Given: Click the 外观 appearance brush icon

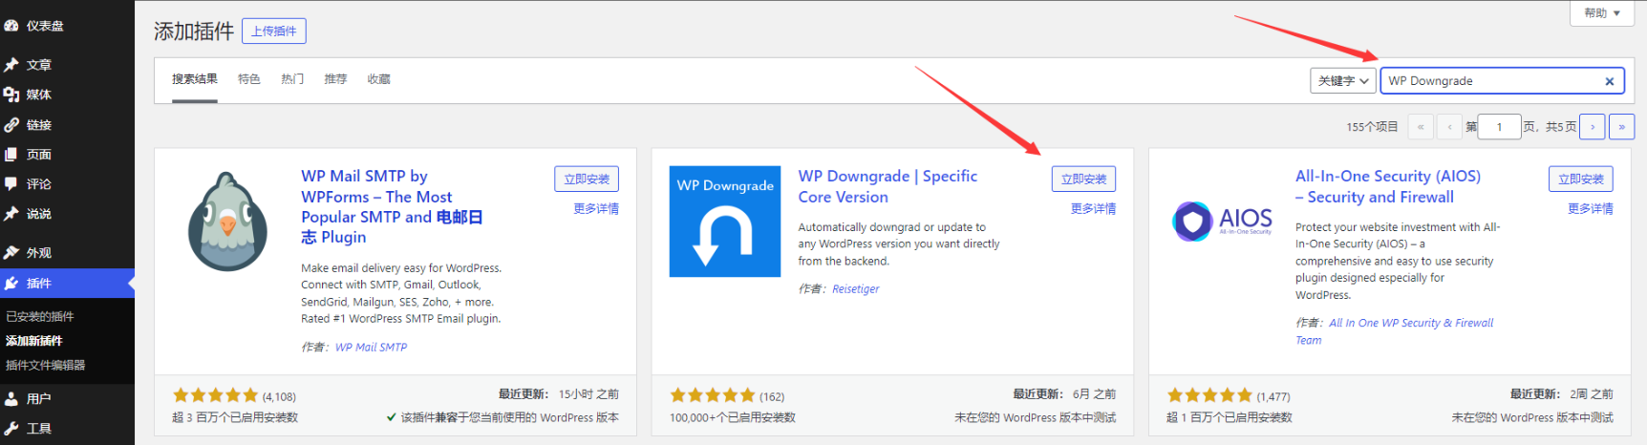Looking at the screenshot, I should (x=11, y=253).
